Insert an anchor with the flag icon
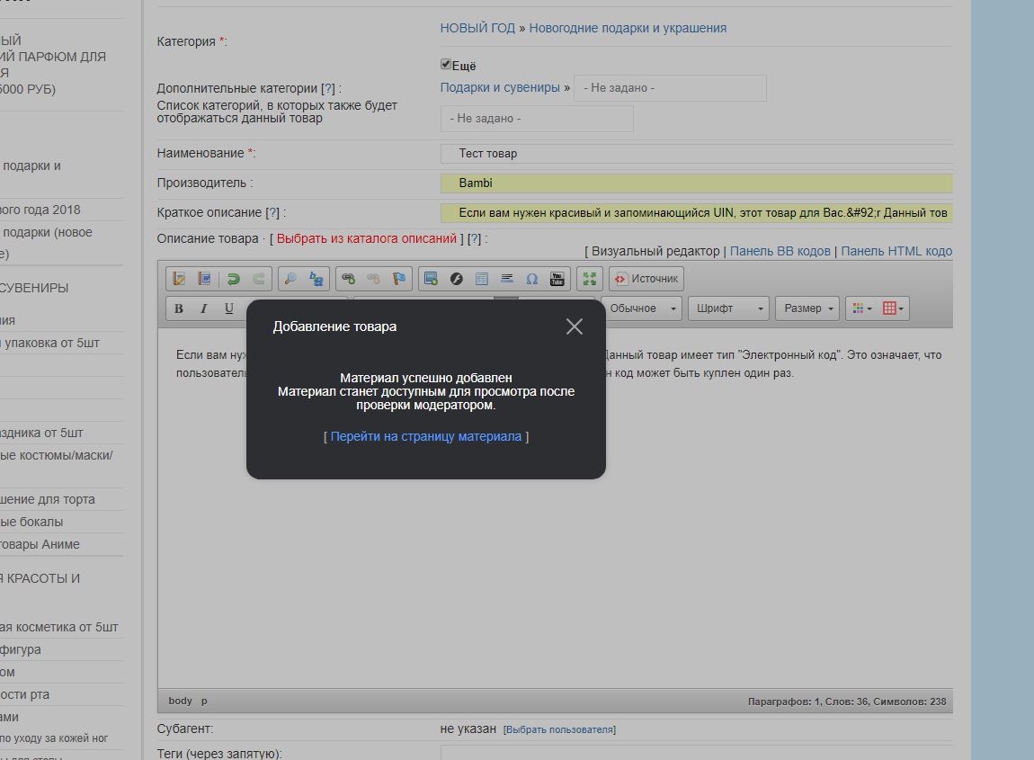Screen dimensions: 1034x760 click(x=399, y=279)
